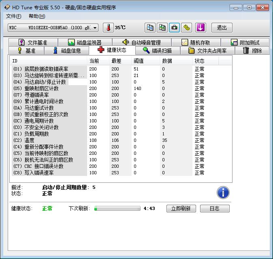Image resolution: width=273 pixels, height=259 pixels.
Task: Click the 当前 column header
Action: pyautogui.click(x=98, y=61)
